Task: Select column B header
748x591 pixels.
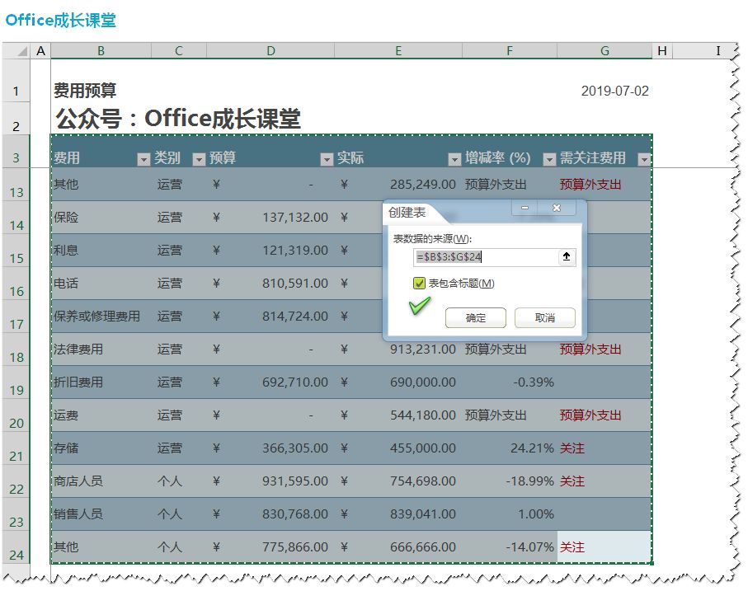Action: point(101,50)
